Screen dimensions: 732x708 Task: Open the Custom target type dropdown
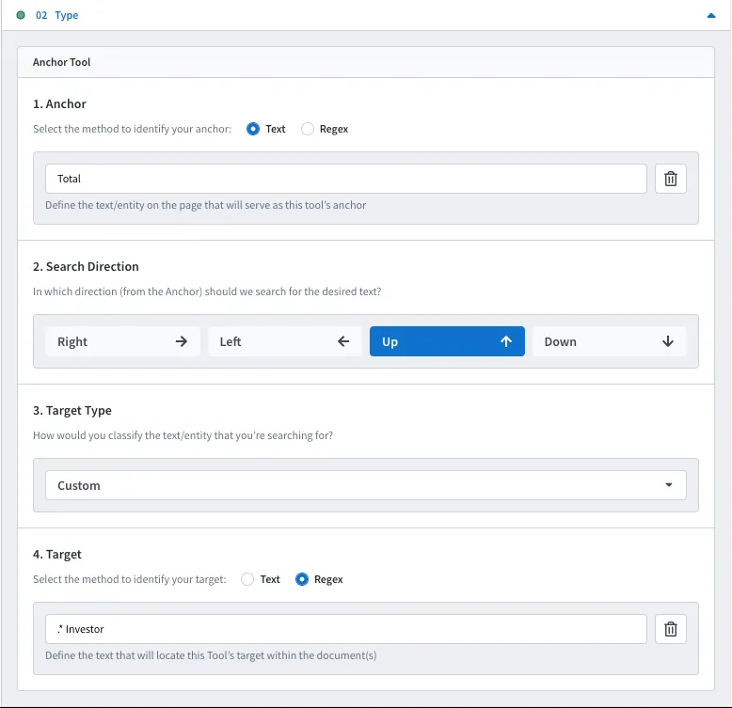coord(366,485)
